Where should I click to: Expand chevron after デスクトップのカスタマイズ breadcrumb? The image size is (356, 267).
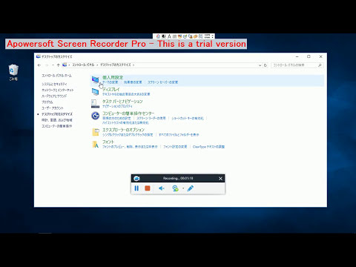(133, 65)
